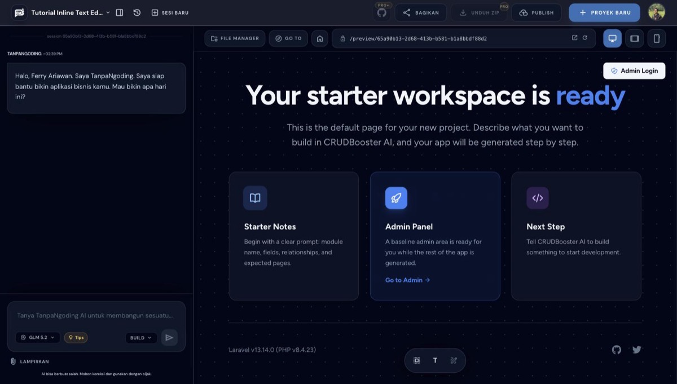Expand the Tutorial Inline Text Ed project dropdown

pos(71,12)
